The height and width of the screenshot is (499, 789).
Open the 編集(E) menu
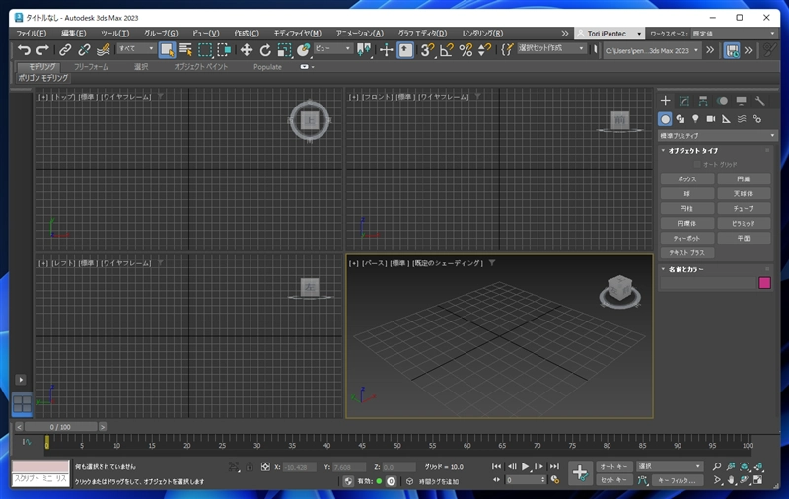(x=73, y=34)
